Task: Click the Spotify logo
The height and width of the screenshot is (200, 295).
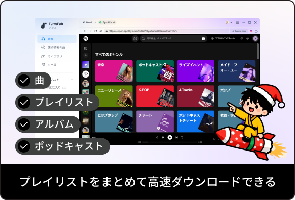Action: click(x=86, y=38)
